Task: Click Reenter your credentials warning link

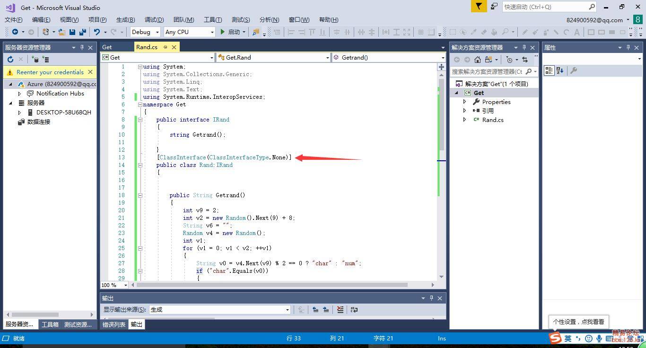Action: (50, 72)
